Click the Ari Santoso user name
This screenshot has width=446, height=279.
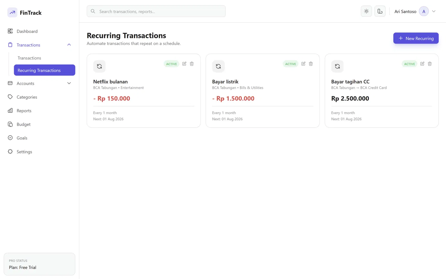click(x=405, y=12)
